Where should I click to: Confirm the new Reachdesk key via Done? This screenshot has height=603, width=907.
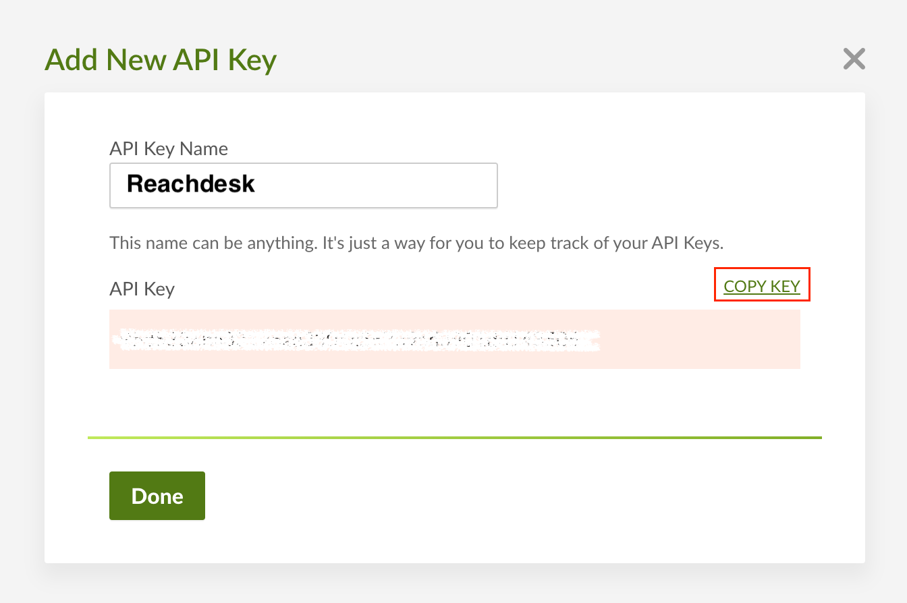tap(157, 496)
